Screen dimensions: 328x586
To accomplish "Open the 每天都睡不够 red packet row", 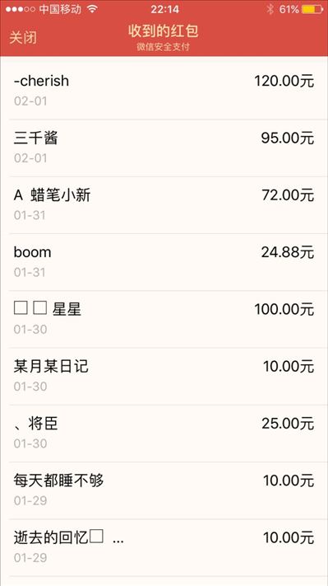I will [164, 491].
